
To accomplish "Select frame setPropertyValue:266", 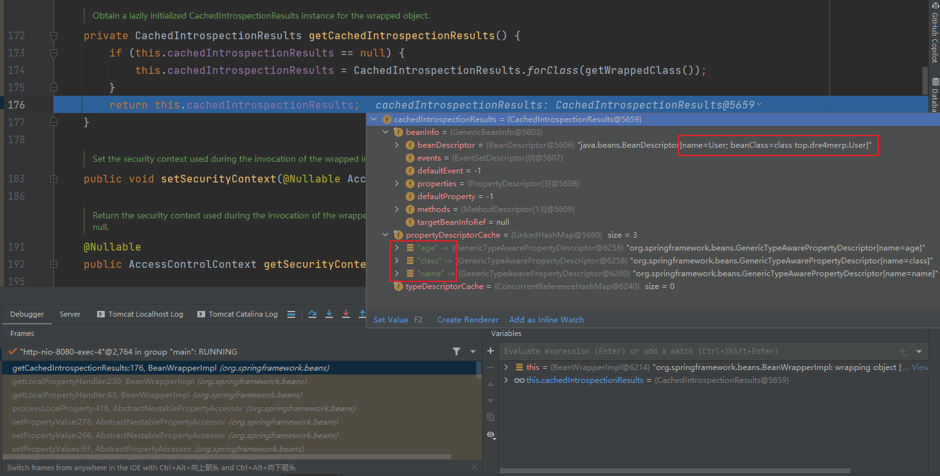I will 240,436.
